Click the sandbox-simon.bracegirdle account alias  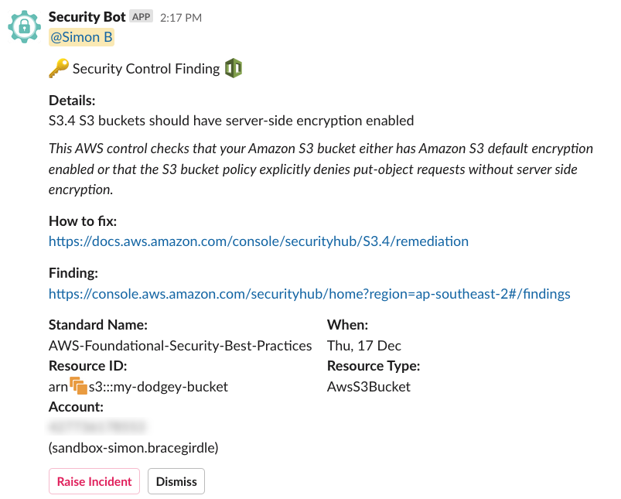pyautogui.click(x=134, y=448)
